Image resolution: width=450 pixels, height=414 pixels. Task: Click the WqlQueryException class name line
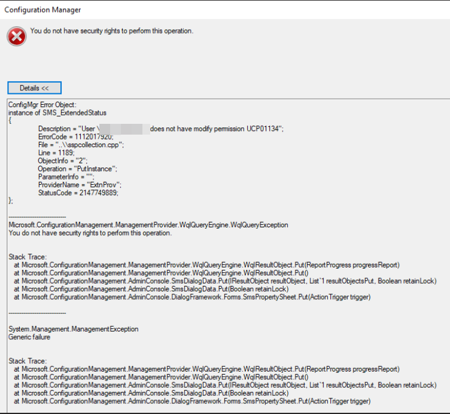tap(148, 225)
